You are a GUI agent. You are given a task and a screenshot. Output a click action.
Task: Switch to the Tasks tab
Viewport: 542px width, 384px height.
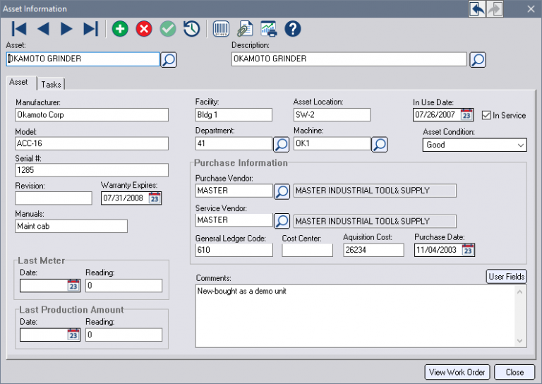tap(51, 84)
